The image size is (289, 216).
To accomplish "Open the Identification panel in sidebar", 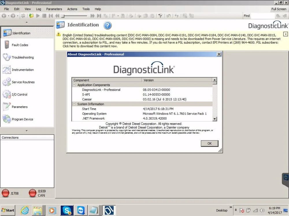I will [27, 33].
